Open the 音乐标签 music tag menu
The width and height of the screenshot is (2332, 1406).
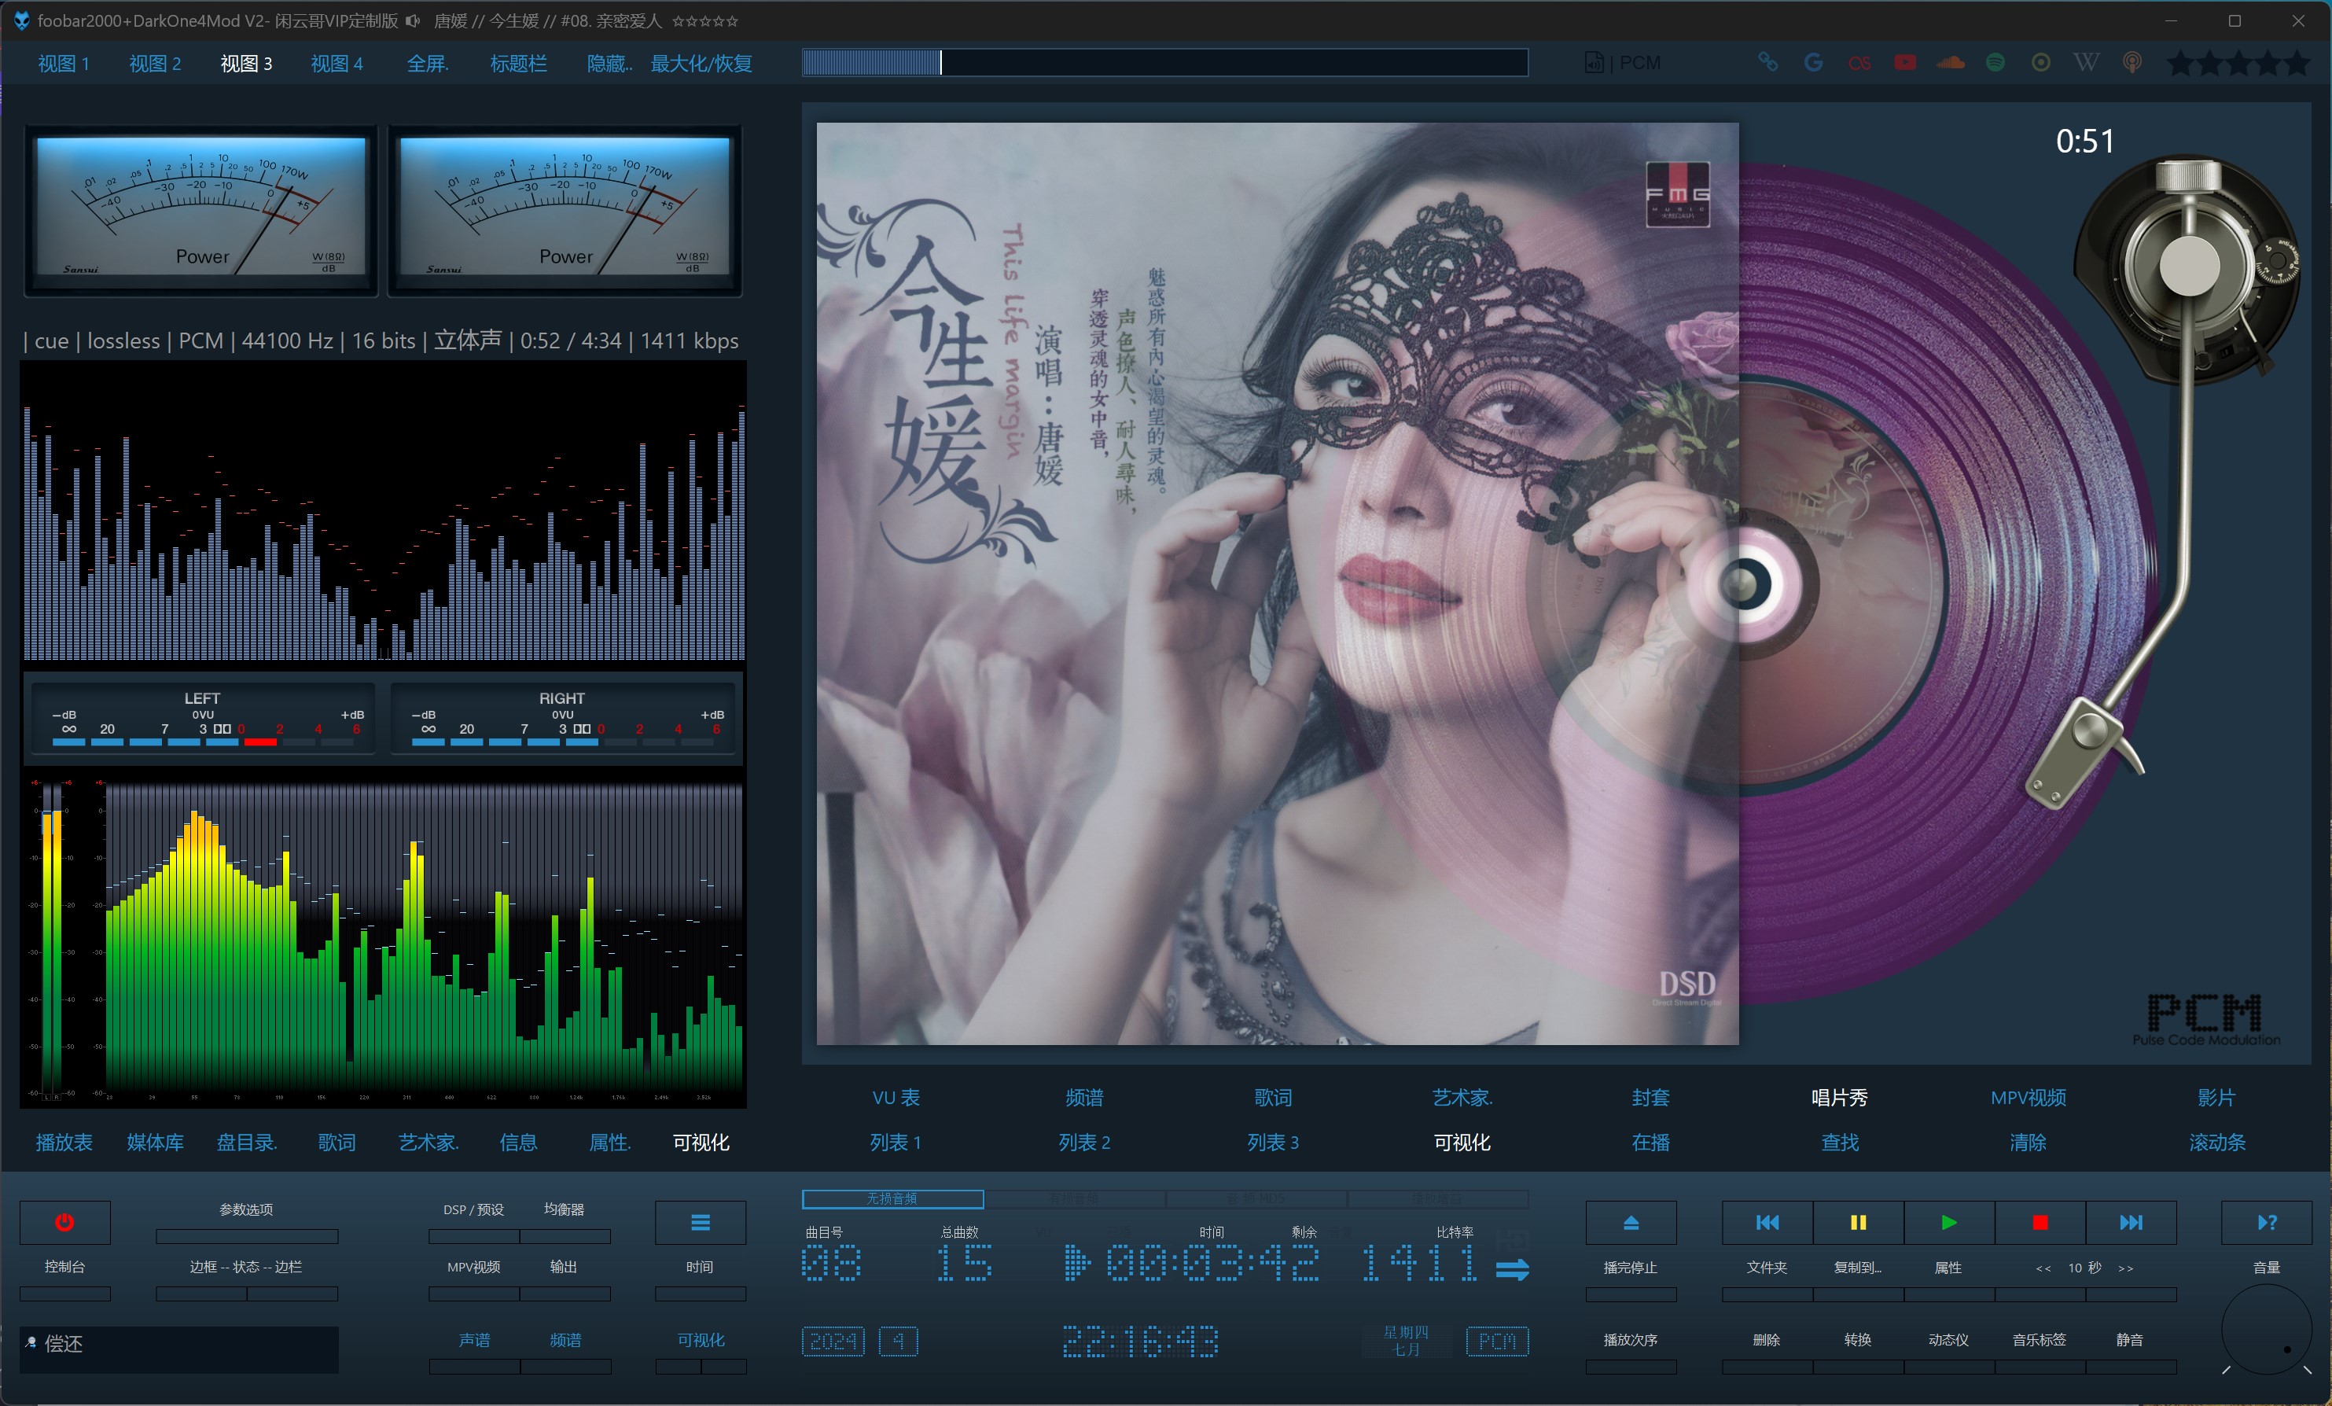(x=2040, y=1340)
